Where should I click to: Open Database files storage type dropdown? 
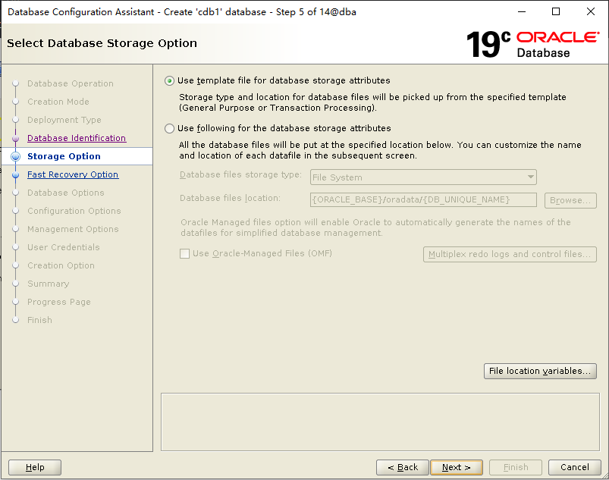[423, 177]
